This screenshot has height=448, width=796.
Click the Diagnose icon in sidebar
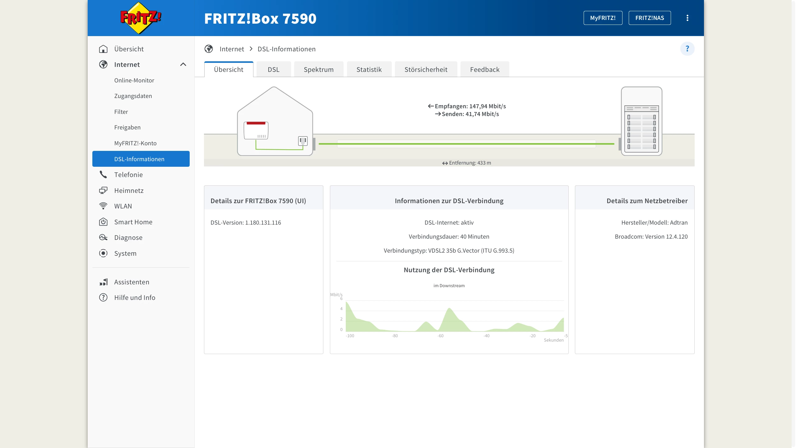coord(103,238)
